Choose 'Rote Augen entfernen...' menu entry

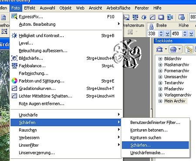[66, 104]
